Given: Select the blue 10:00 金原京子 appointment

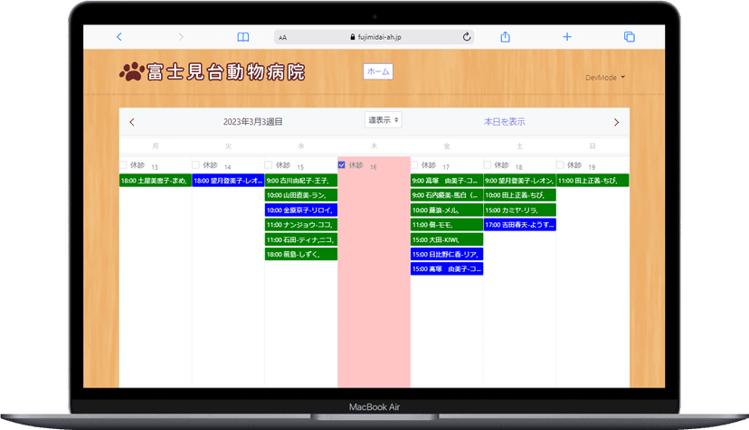Looking at the screenshot, I should pos(300,210).
